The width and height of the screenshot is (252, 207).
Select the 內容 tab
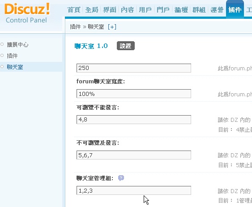127,10
